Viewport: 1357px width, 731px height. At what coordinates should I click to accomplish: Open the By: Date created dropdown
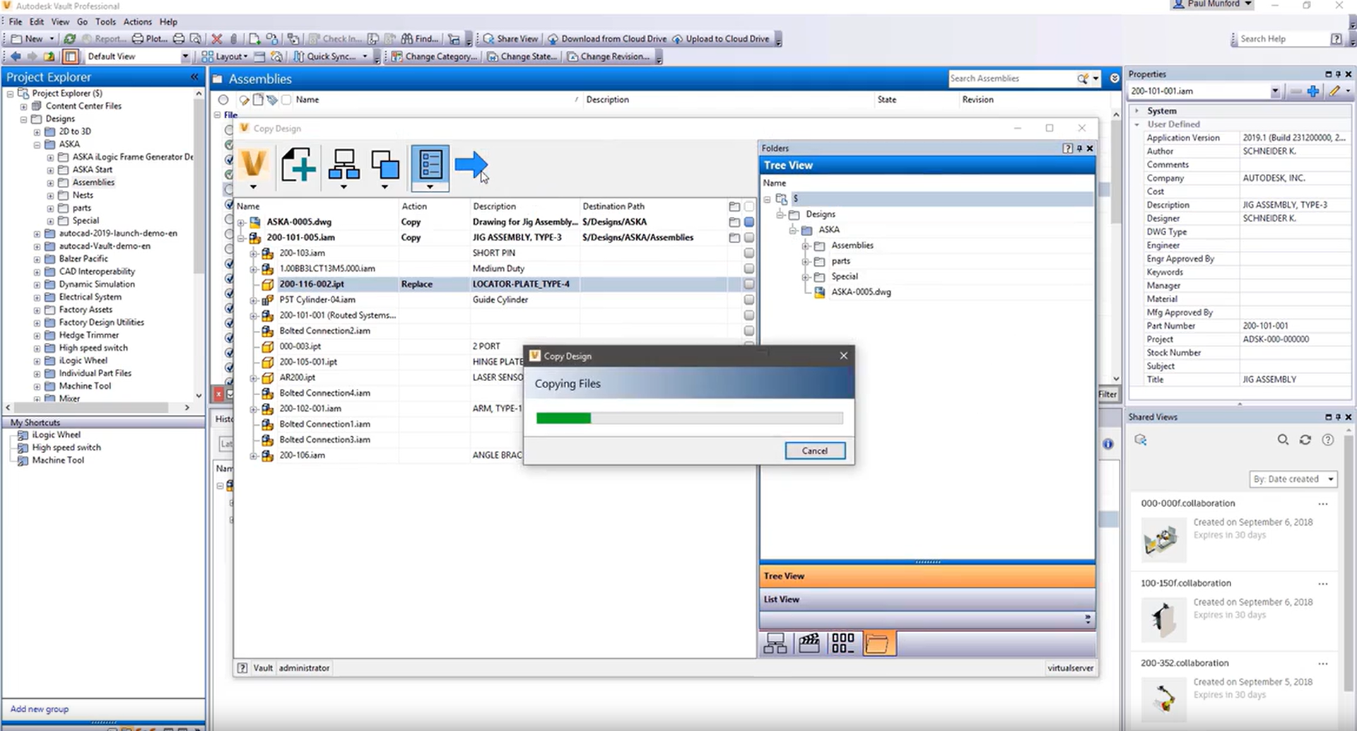(1293, 479)
